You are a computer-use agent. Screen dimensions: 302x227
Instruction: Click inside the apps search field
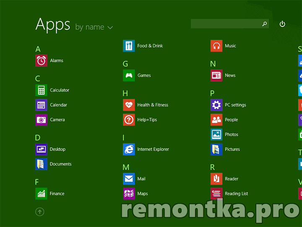pos(230,24)
